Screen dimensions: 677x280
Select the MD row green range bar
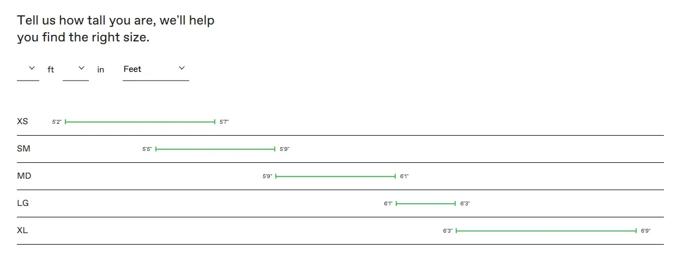click(335, 176)
